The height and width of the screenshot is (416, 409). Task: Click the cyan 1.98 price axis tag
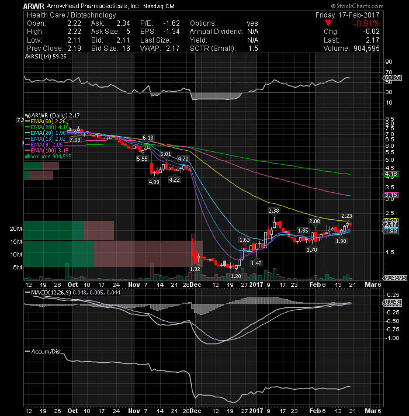tap(391, 231)
